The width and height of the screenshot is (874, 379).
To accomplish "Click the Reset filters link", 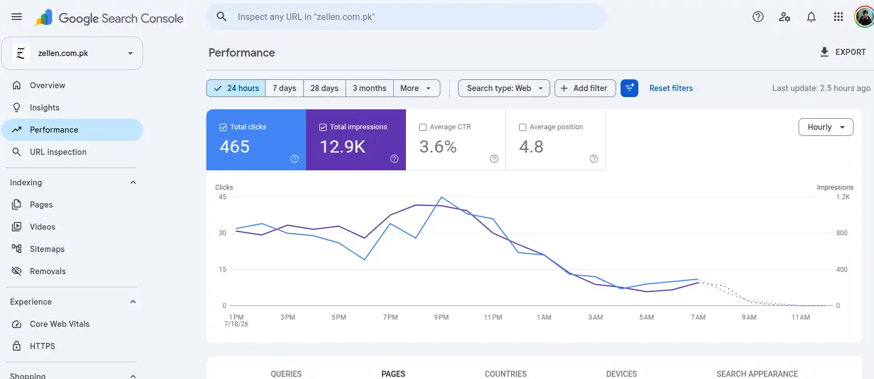I will (x=671, y=88).
